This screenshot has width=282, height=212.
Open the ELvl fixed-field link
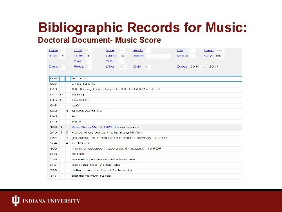coord(78,51)
